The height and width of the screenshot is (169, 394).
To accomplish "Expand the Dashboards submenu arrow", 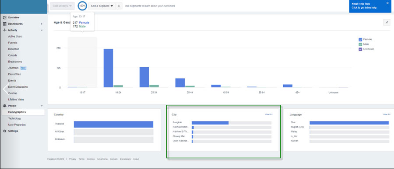I will pos(42,24).
